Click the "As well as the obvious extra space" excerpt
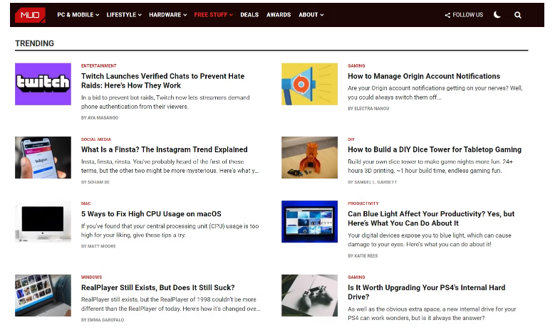This screenshot has height=330, width=555. pos(432,314)
